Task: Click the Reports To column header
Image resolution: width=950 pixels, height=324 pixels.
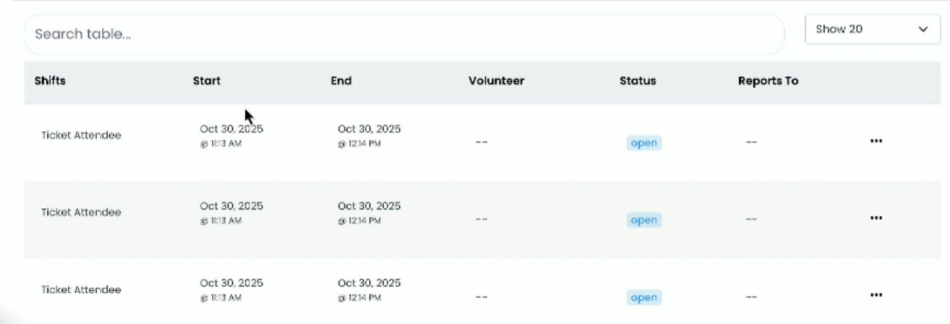Action: pyautogui.click(x=767, y=81)
